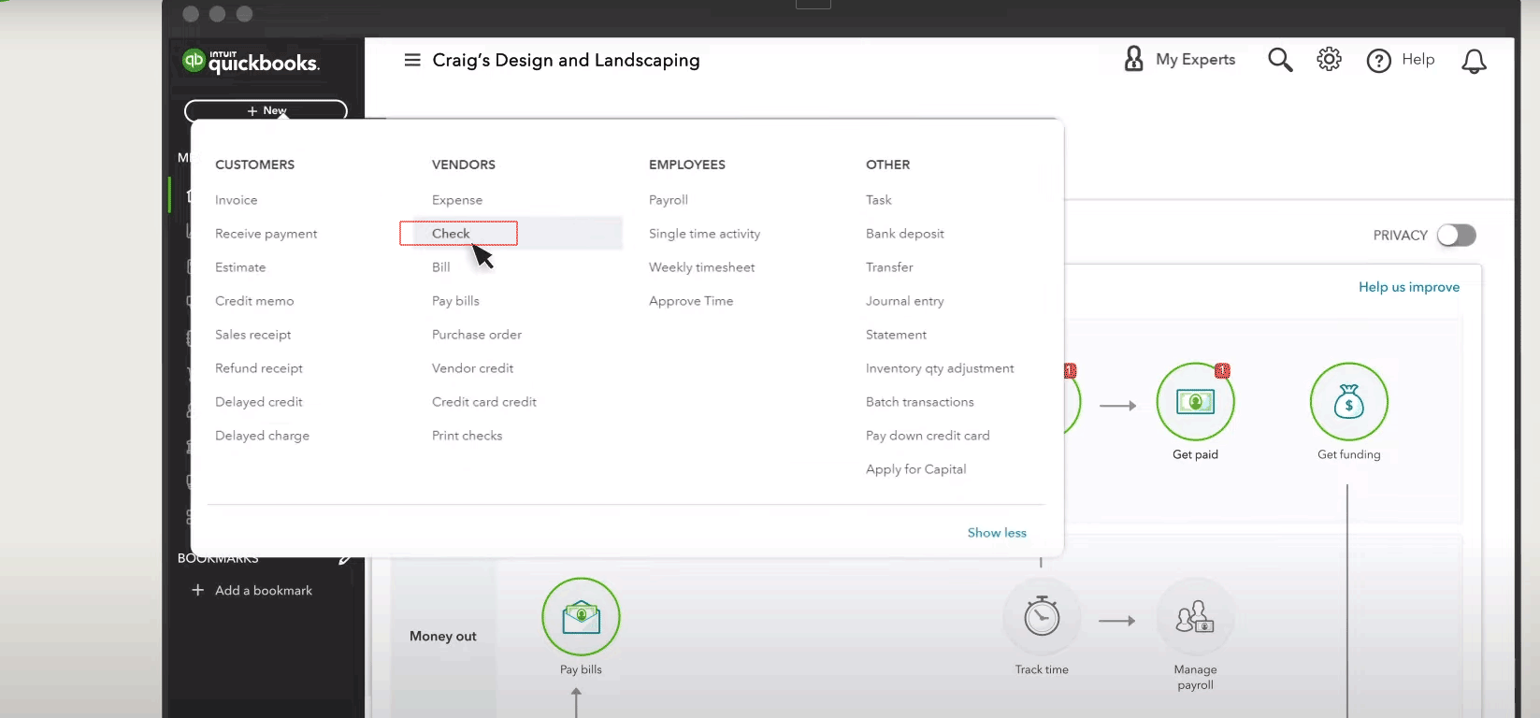
Task: Select Bank deposit
Action: (x=905, y=234)
